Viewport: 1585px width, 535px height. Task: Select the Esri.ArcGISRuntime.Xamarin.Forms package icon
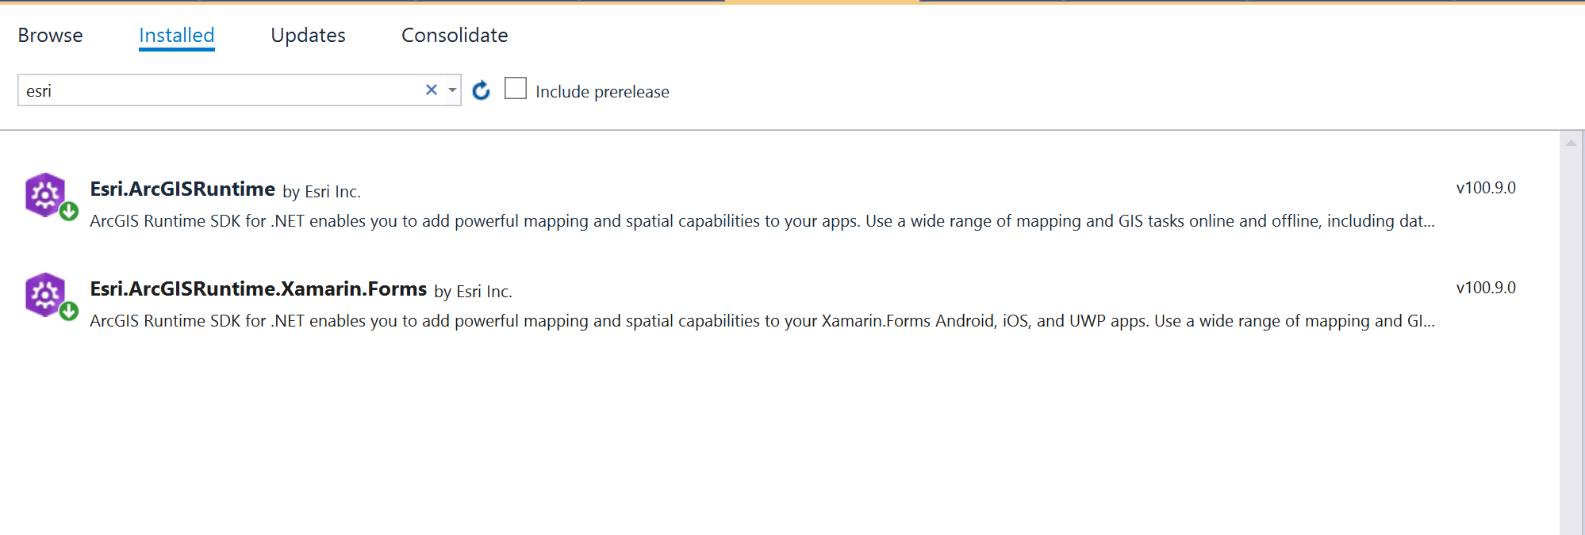[46, 294]
